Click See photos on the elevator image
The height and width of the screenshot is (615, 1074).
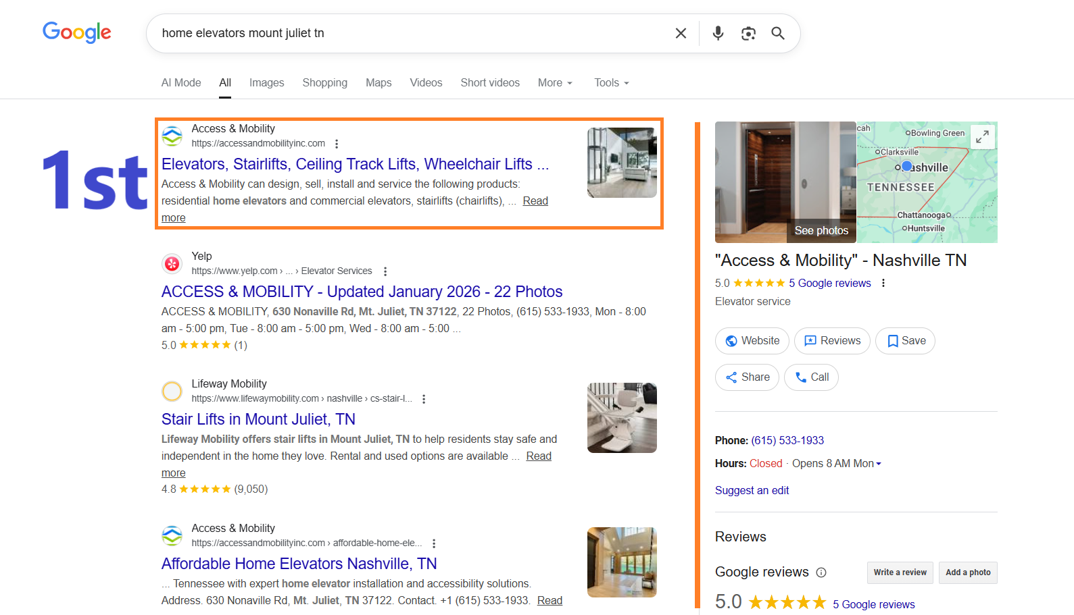(x=821, y=230)
